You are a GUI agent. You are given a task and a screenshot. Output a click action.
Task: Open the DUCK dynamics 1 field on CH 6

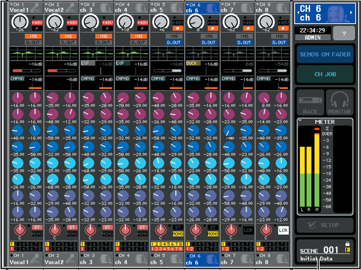pos(202,68)
